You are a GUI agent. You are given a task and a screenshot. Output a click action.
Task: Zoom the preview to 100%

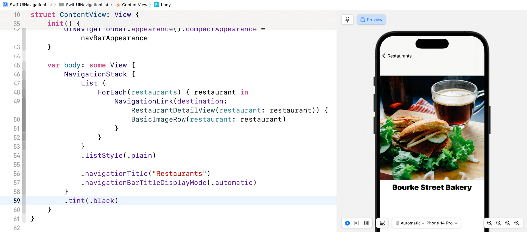click(498, 223)
